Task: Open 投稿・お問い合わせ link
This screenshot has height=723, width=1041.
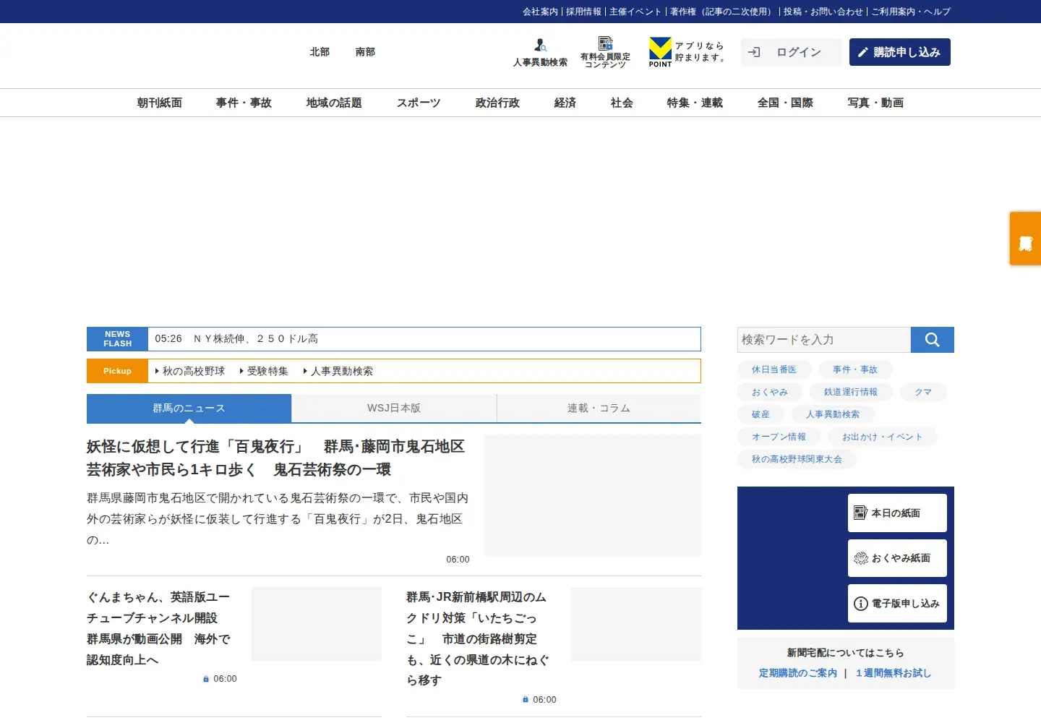Action: pyautogui.click(x=823, y=12)
